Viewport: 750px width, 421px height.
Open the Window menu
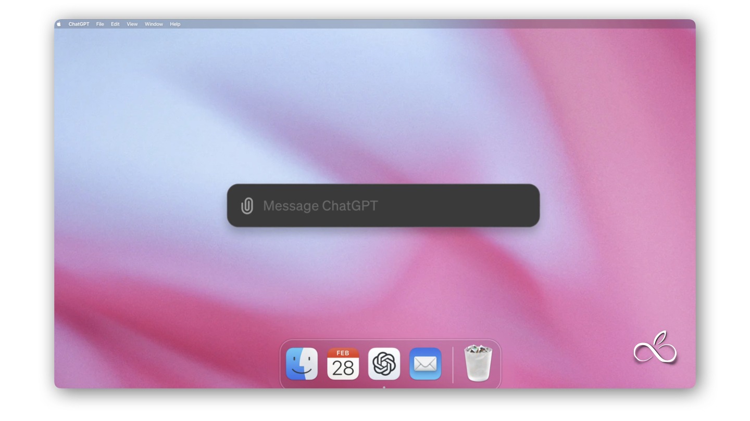[x=154, y=24]
